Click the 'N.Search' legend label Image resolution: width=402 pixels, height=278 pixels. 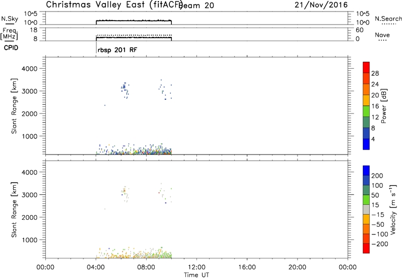click(x=388, y=19)
